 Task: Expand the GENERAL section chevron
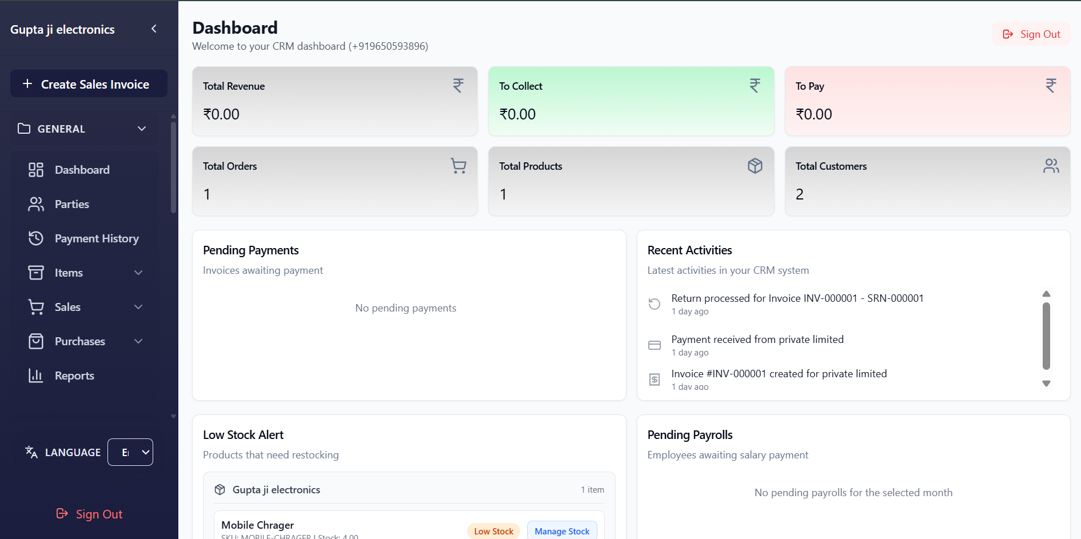coord(141,129)
